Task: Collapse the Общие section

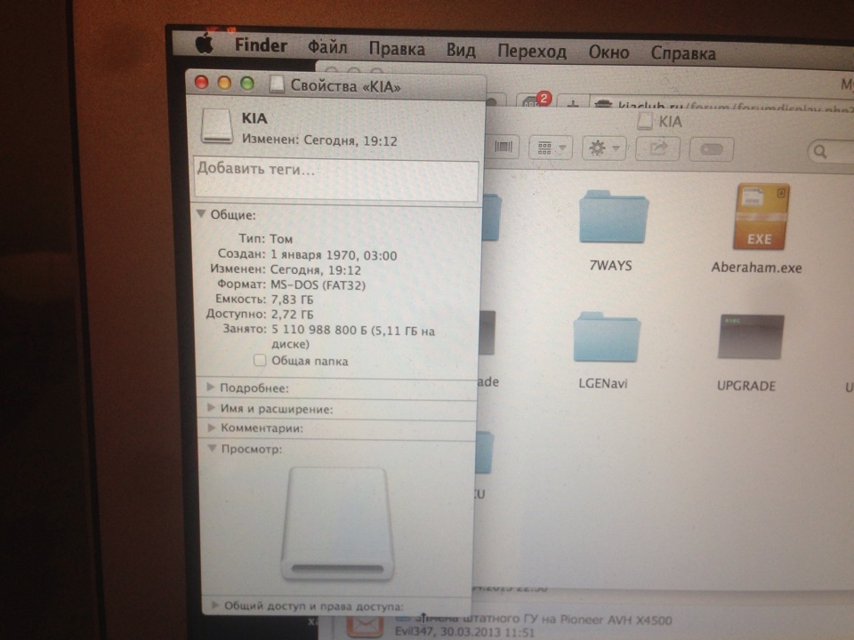Action: coord(201,214)
